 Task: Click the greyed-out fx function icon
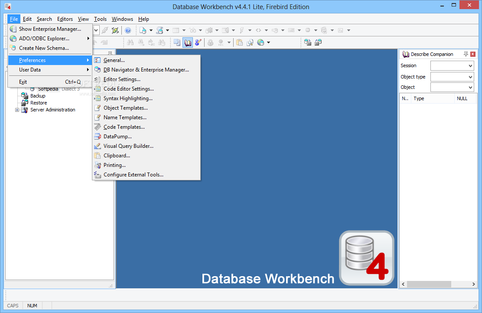click(x=341, y=30)
